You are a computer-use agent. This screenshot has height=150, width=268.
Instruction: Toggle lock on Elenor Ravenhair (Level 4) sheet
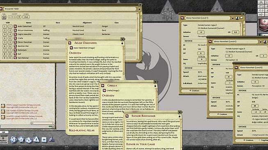[261, 41]
